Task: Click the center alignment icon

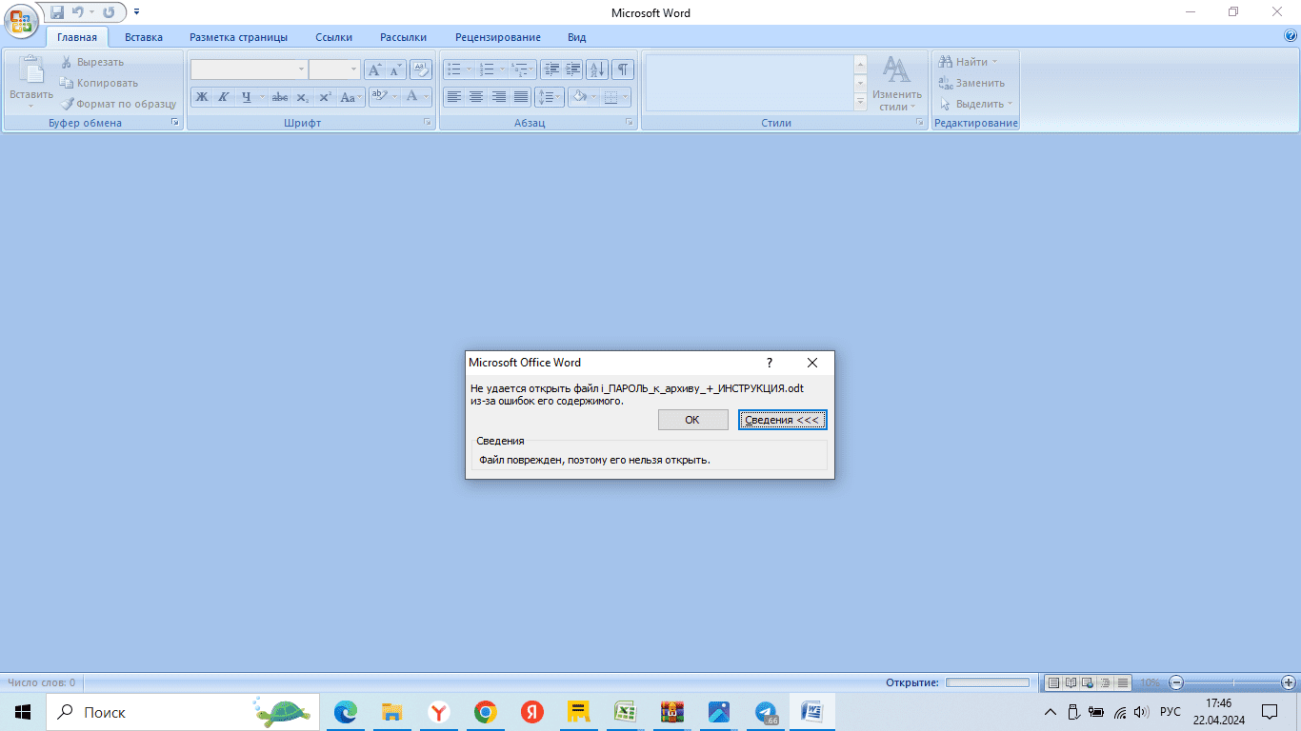Action: [x=475, y=97]
